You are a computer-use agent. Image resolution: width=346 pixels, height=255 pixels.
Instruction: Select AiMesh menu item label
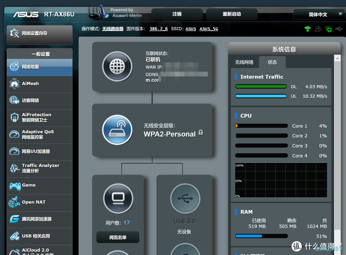pos(30,84)
